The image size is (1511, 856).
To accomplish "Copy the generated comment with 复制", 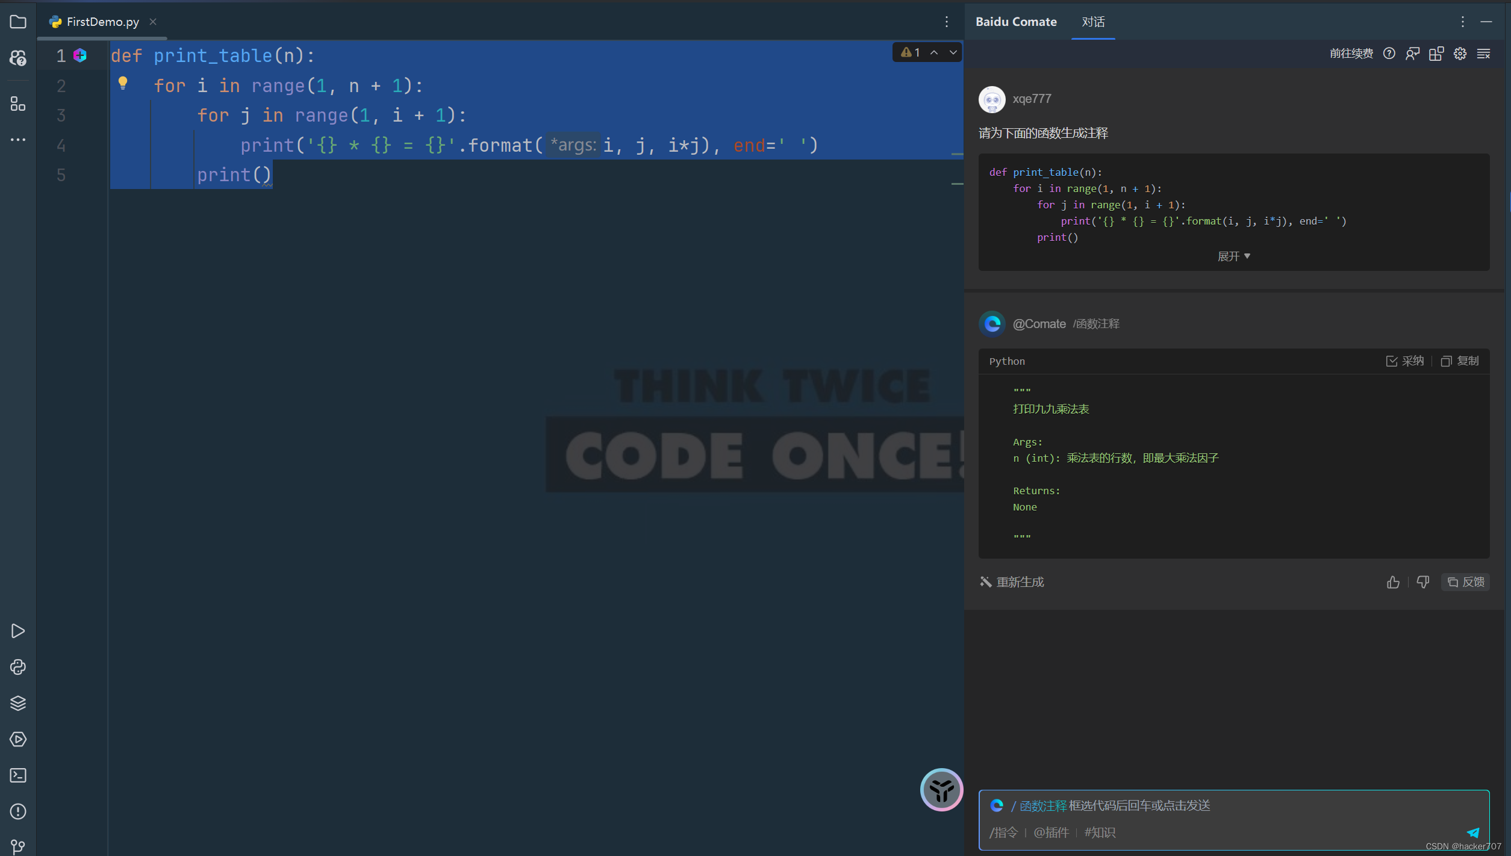I will [1460, 361].
